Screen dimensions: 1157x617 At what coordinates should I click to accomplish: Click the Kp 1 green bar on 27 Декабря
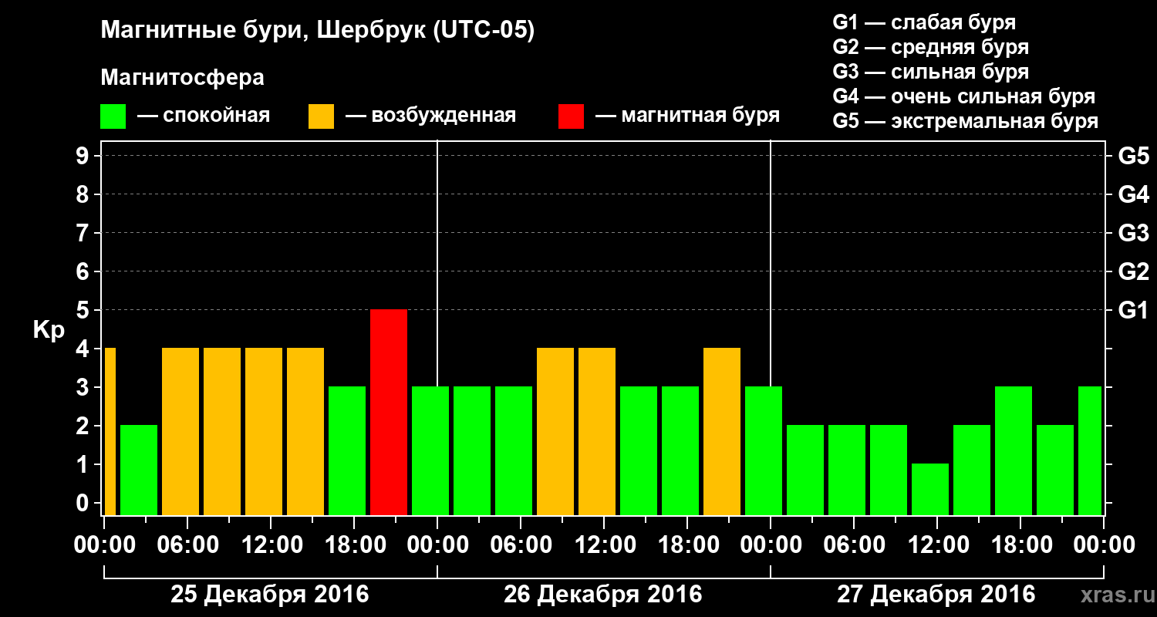click(930, 489)
